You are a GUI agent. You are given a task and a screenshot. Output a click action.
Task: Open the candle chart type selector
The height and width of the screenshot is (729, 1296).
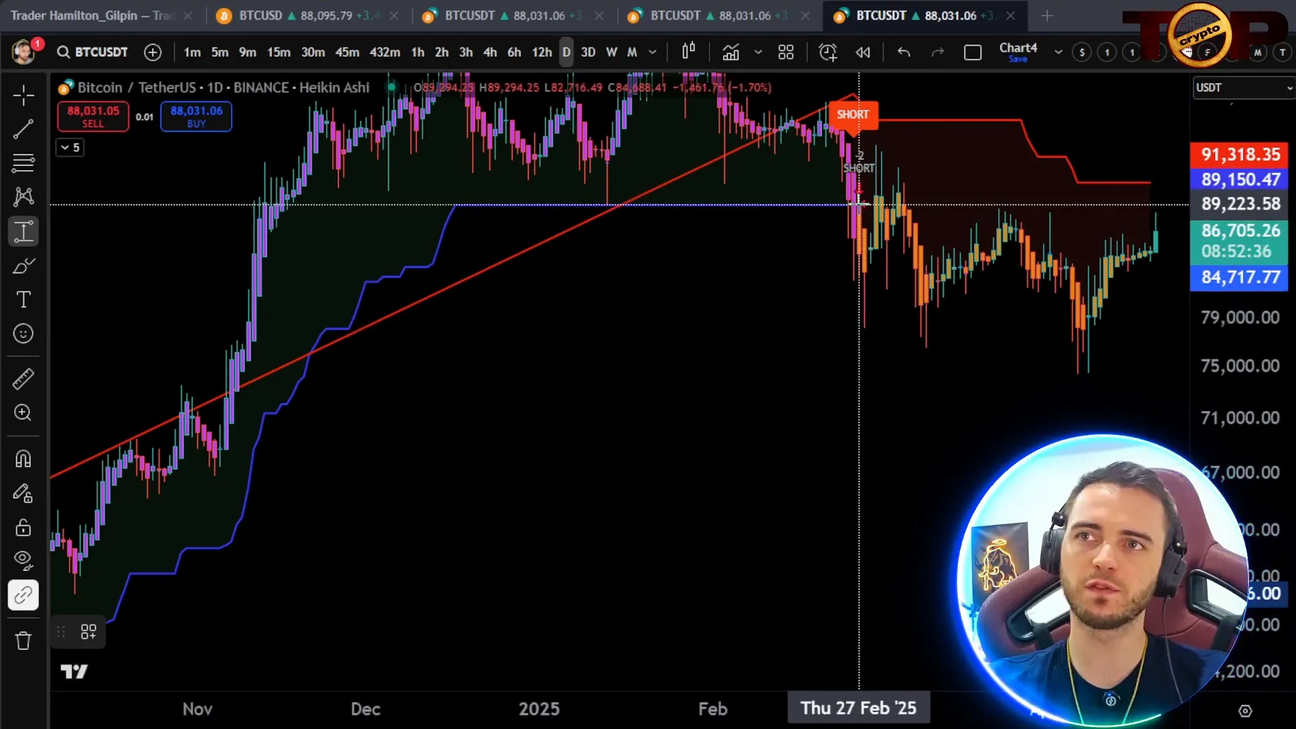(688, 52)
